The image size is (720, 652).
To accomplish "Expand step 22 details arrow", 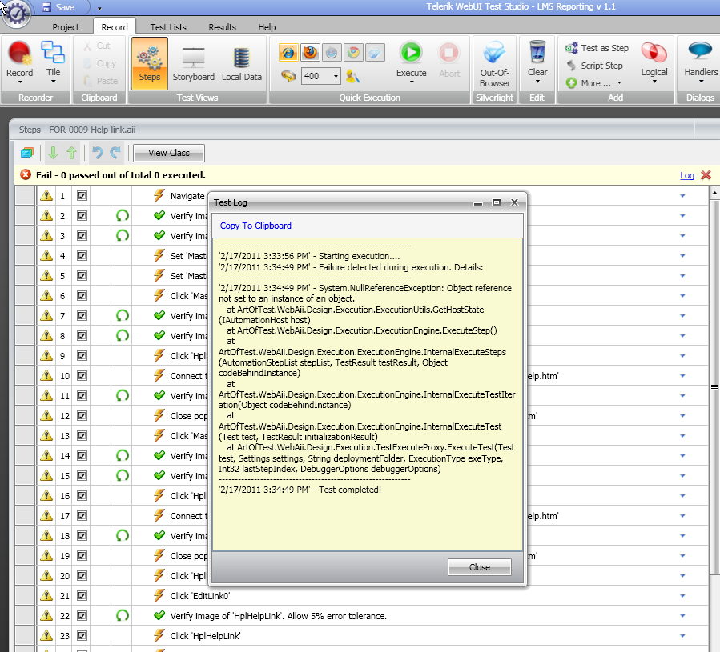I will pyautogui.click(x=682, y=616).
